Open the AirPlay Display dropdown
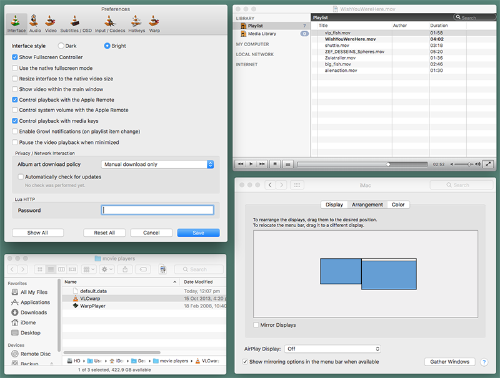500x378 pixels. pos(332,349)
